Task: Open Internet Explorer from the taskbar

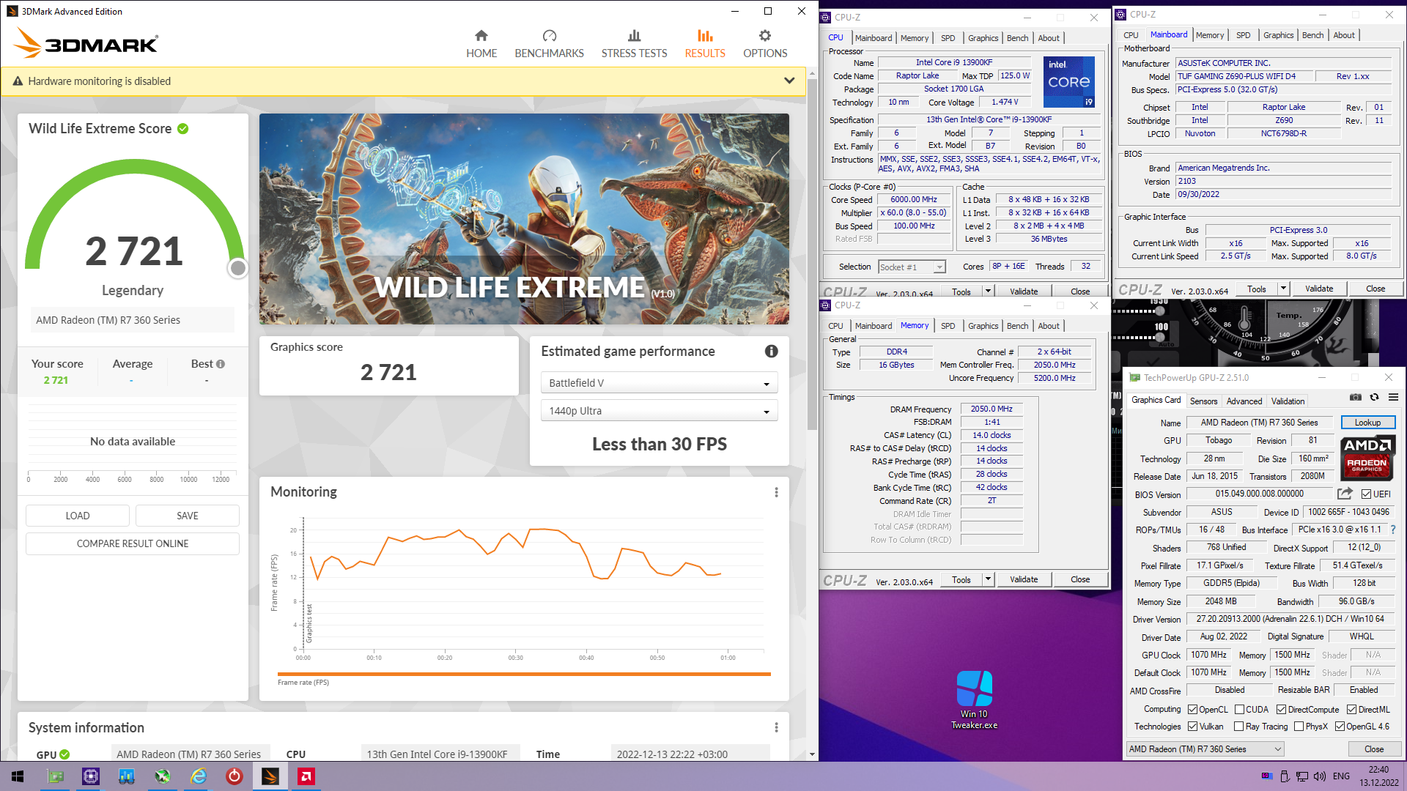Action: pos(199,776)
